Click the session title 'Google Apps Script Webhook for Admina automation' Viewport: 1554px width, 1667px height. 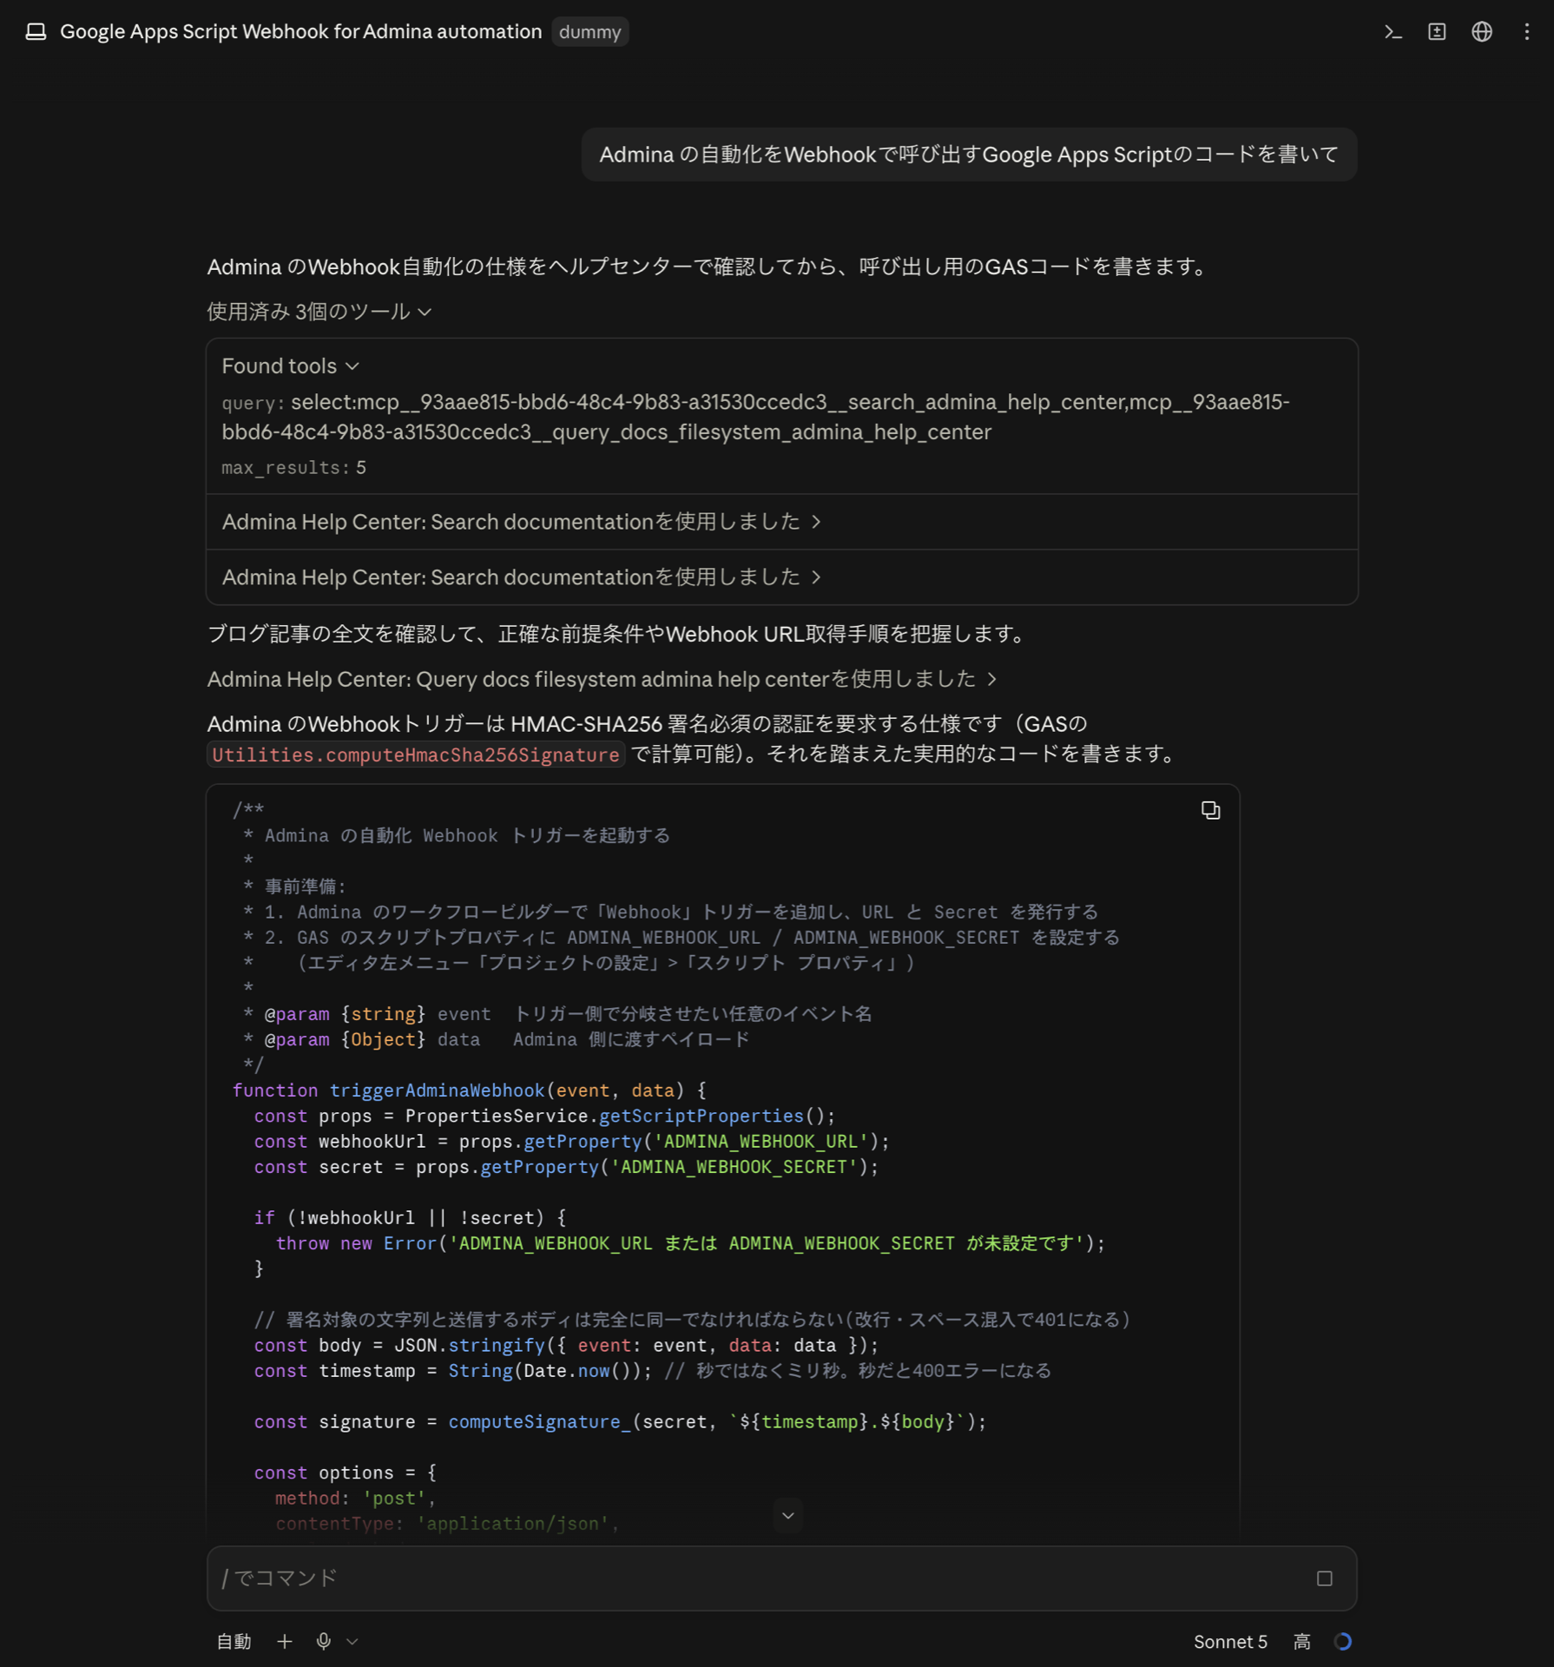pyautogui.click(x=300, y=32)
